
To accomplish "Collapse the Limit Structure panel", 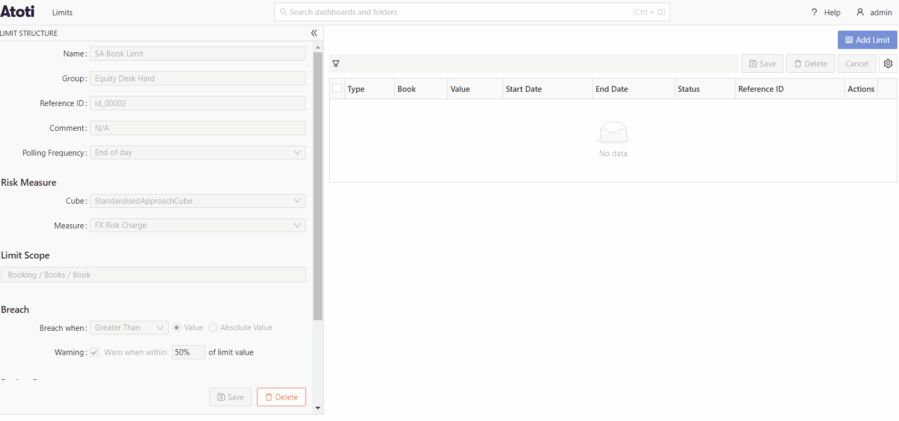I will [x=314, y=33].
